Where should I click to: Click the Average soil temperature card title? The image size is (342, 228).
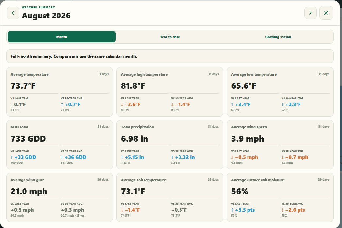144,180
